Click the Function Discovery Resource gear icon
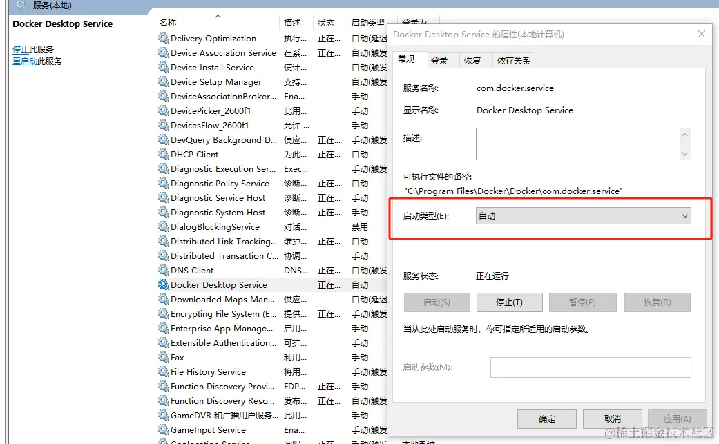The height and width of the screenshot is (444, 719). coord(163,400)
